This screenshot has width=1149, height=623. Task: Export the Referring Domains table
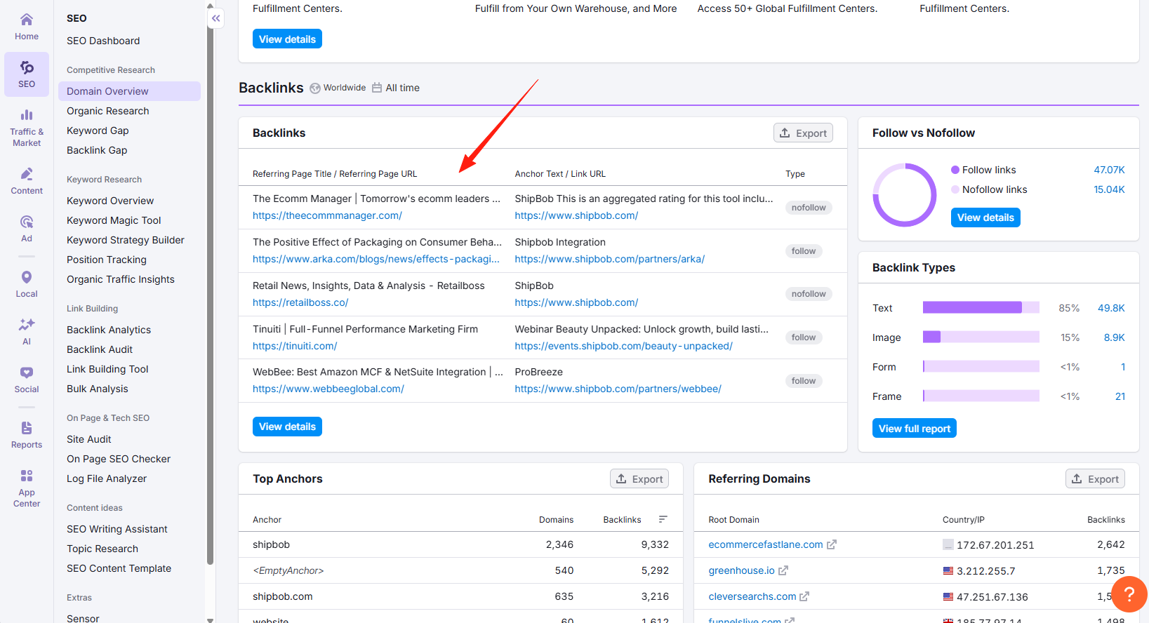(x=1095, y=479)
